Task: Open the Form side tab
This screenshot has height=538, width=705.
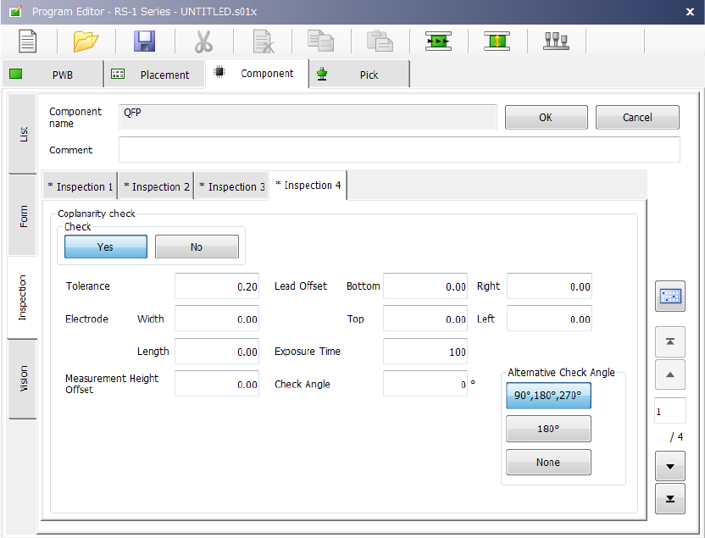Action: pyautogui.click(x=23, y=216)
